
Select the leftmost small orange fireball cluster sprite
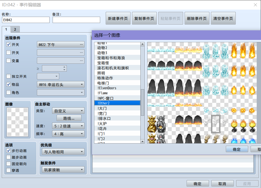pos(234,110)
